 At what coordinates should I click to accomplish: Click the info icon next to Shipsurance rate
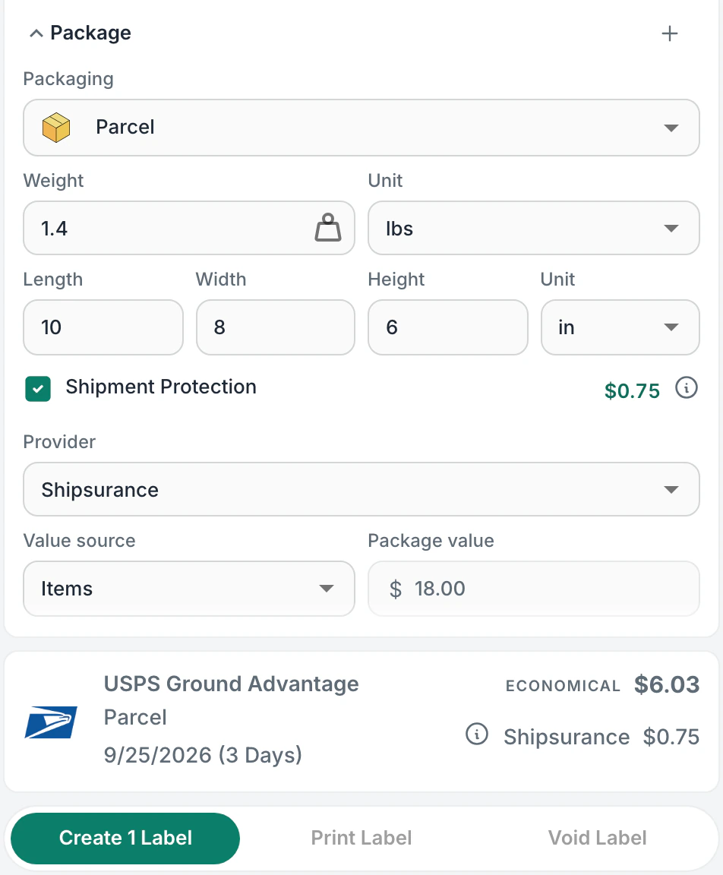476,734
